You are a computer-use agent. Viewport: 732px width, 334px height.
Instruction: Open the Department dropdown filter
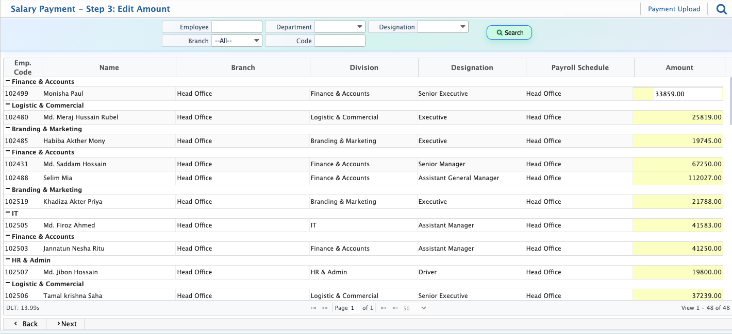[x=340, y=27]
